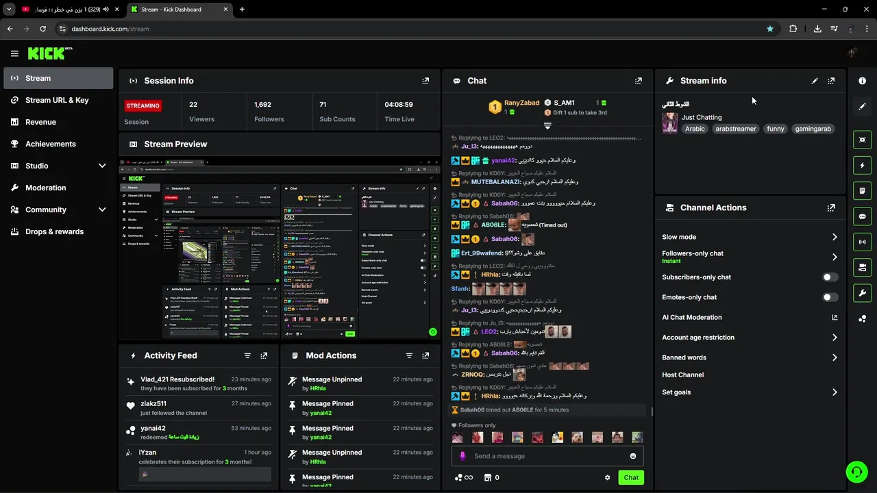The image size is (877, 493).
Task: Focus the Send a message field
Action: (x=547, y=456)
